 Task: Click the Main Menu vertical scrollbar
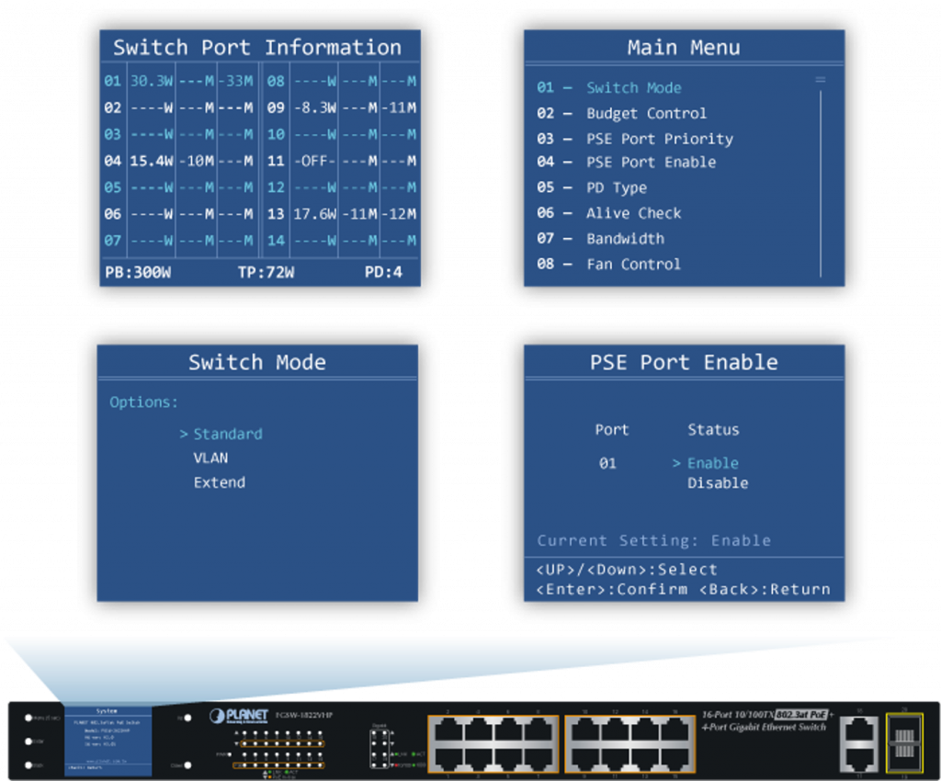pyautogui.click(x=821, y=175)
